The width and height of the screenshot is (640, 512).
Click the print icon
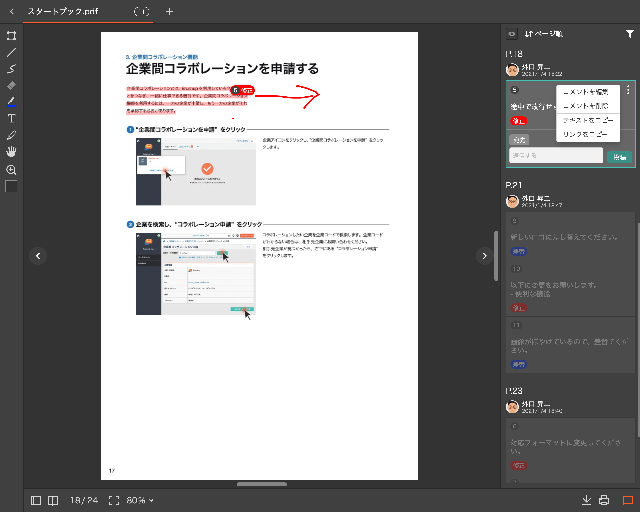604,500
